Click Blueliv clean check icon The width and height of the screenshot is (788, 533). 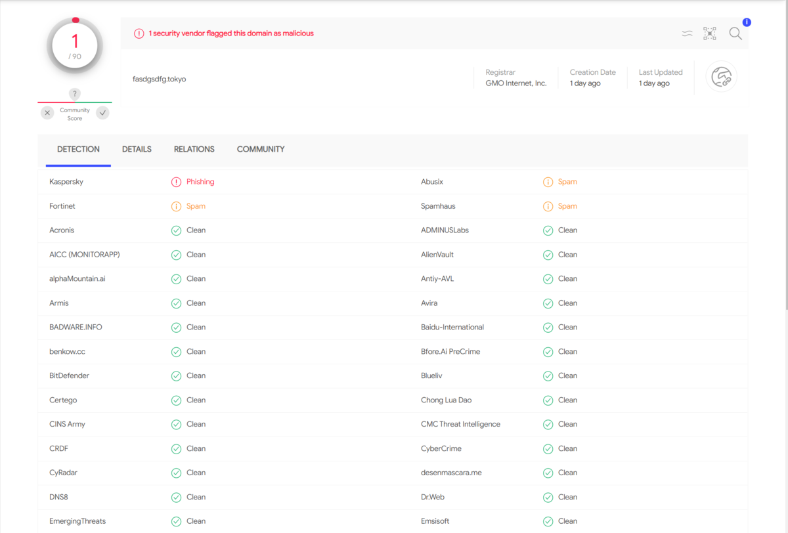(x=548, y=376)
